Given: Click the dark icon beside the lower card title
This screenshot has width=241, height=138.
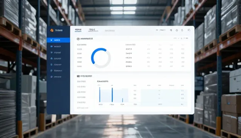Looking at the screenshot, I should tap(78, 76).
